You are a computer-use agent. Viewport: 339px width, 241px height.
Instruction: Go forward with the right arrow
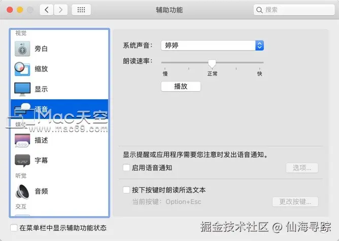[x=61, y=10]
